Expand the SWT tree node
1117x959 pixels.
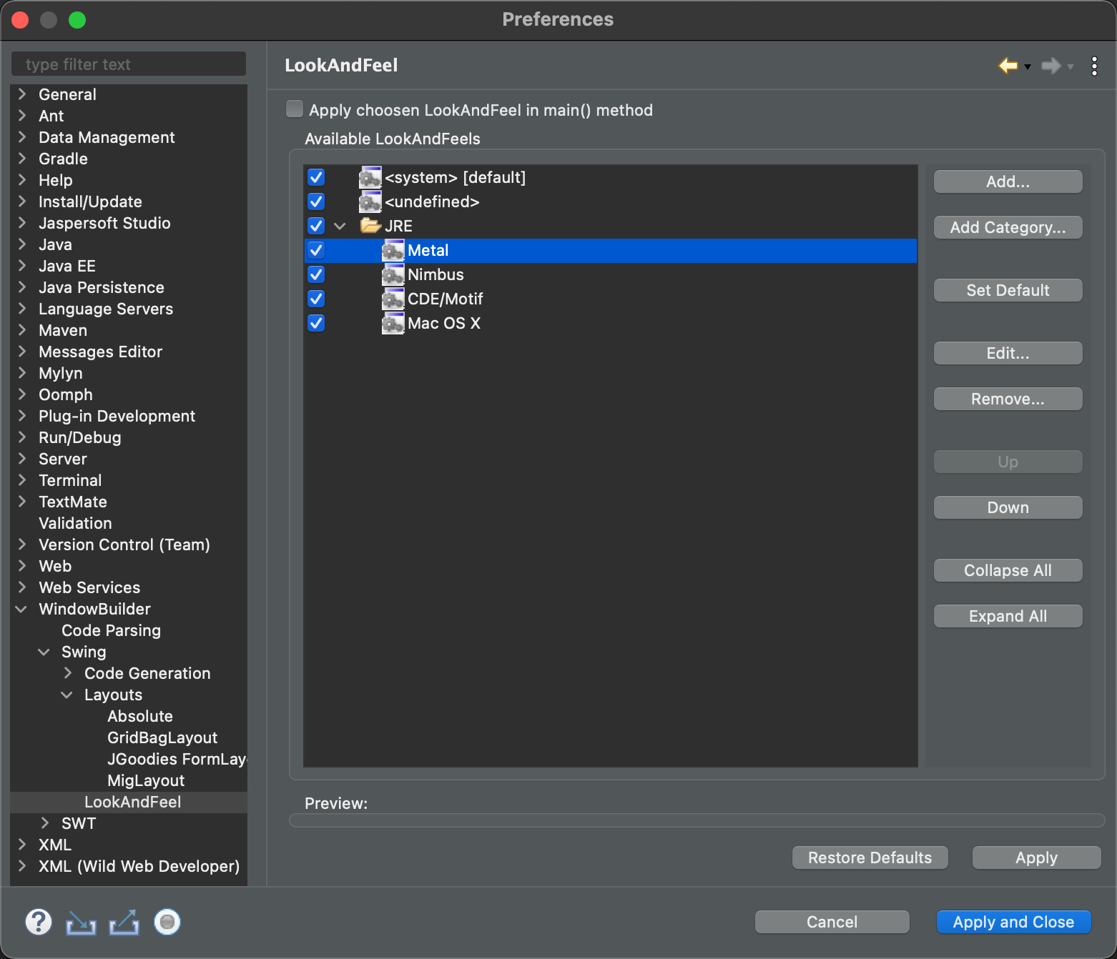click(x=45, y=823)
